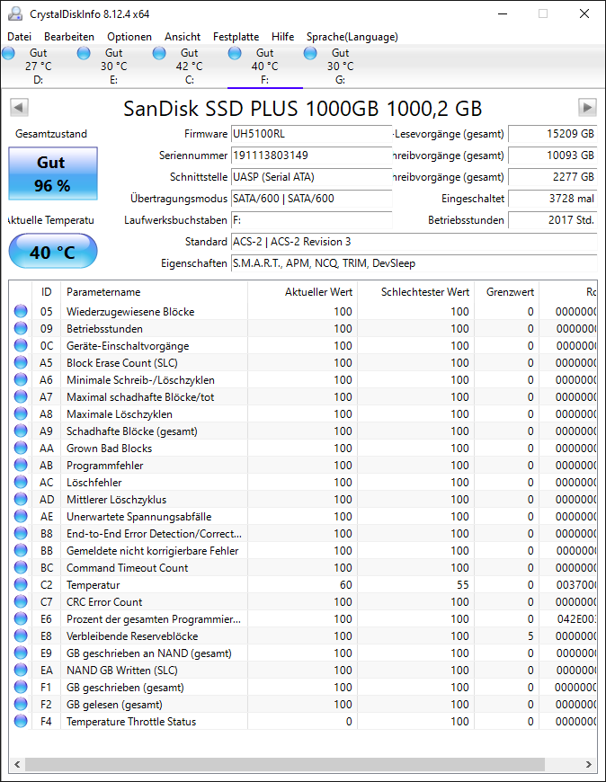This screenshot has width=606, height=782.
Task: Click status icon of Unerwartete Spannungsabfälle row
Action: 21,516
